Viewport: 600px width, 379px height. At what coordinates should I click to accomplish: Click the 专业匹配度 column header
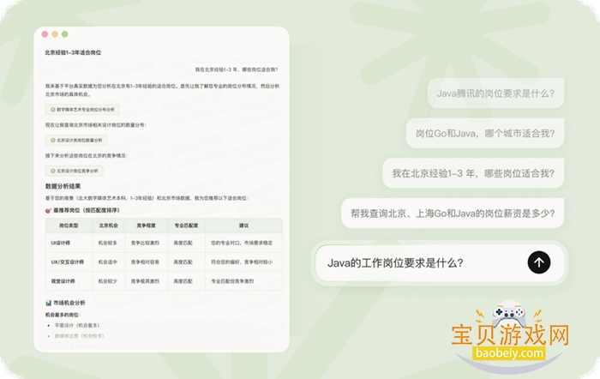click(186, 226)
